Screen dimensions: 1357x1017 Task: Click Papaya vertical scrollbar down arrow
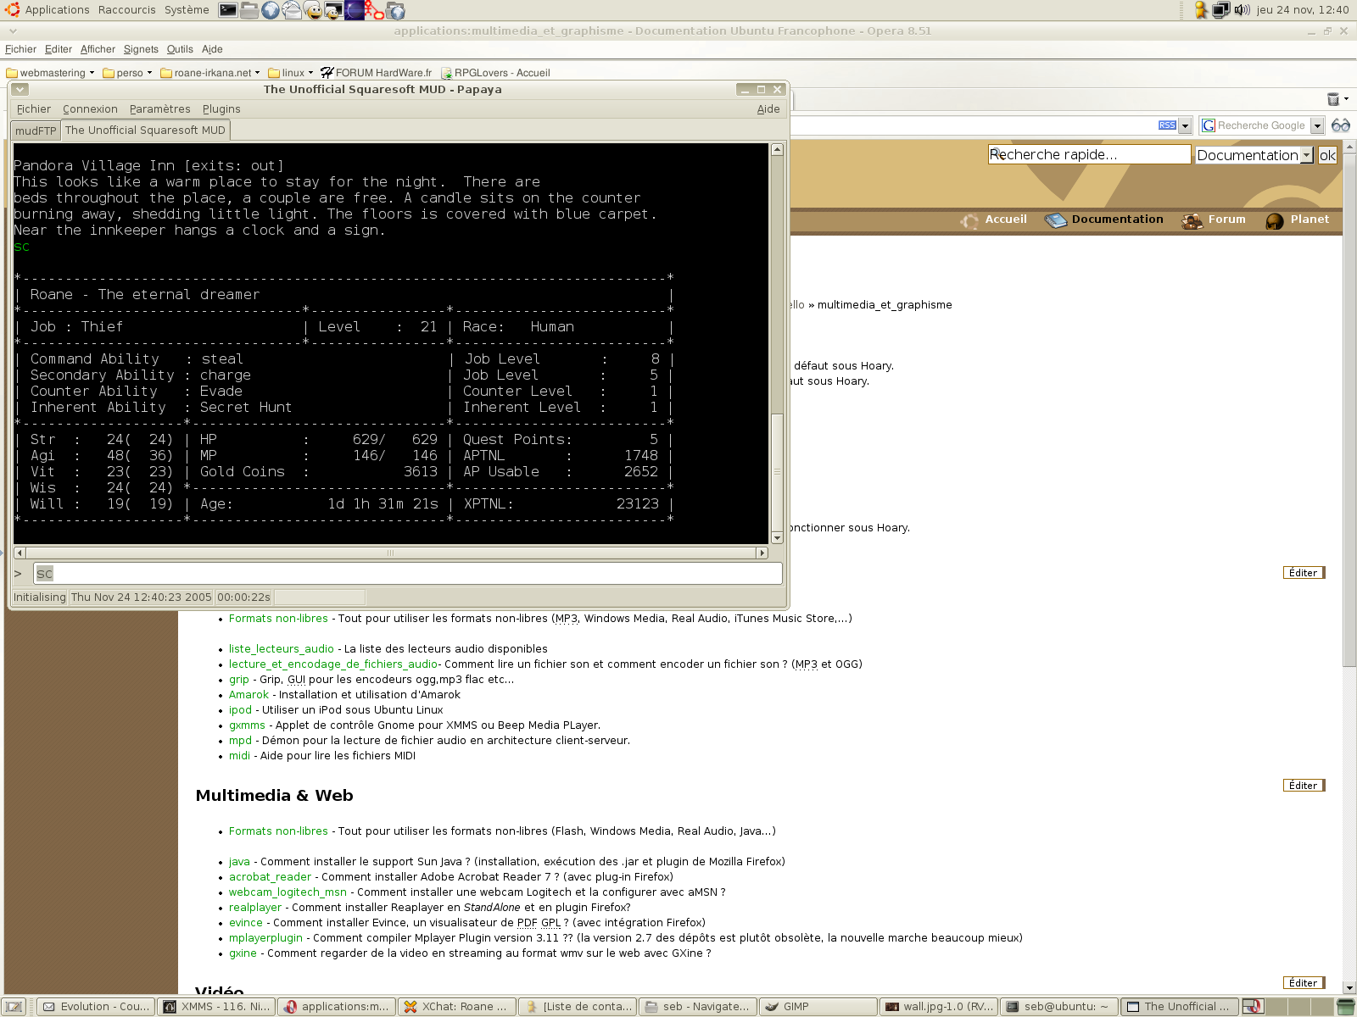pos(777,538)
